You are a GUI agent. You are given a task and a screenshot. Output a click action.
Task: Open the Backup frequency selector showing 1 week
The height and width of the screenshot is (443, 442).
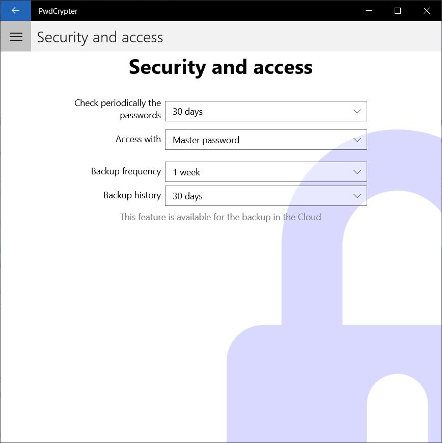click(266, 172)
